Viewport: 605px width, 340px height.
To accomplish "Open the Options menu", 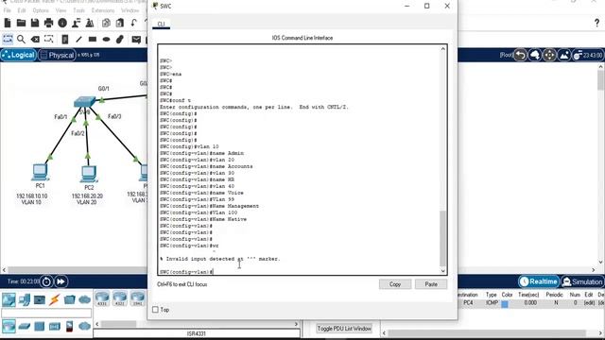I will tap(41, 10).
